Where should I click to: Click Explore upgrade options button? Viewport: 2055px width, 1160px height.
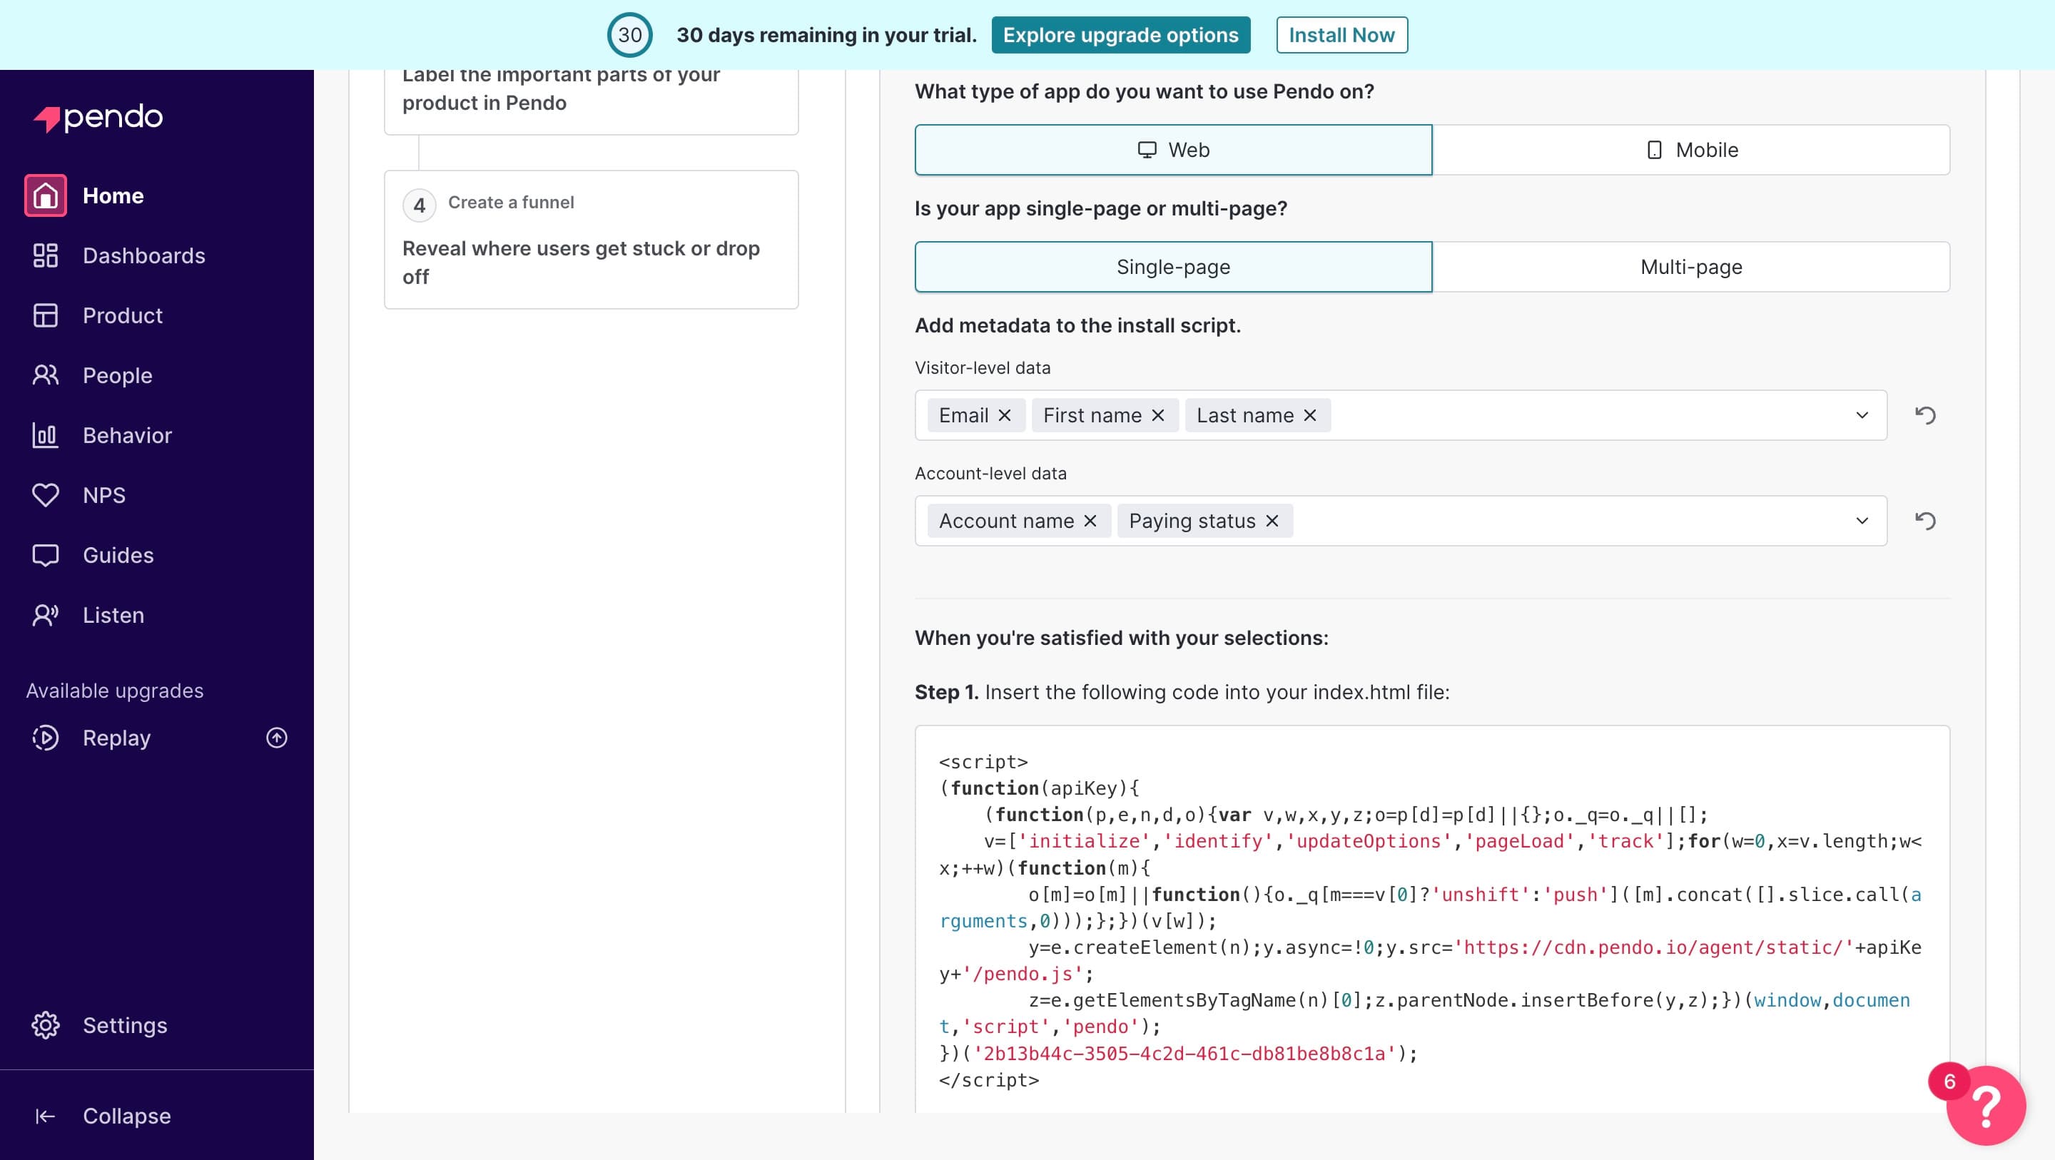pos(1121,35)
